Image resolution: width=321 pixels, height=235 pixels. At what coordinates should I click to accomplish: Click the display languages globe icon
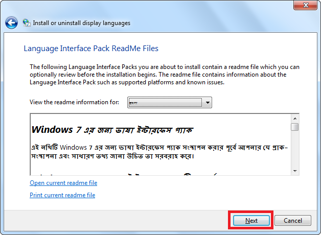(27, 22)
